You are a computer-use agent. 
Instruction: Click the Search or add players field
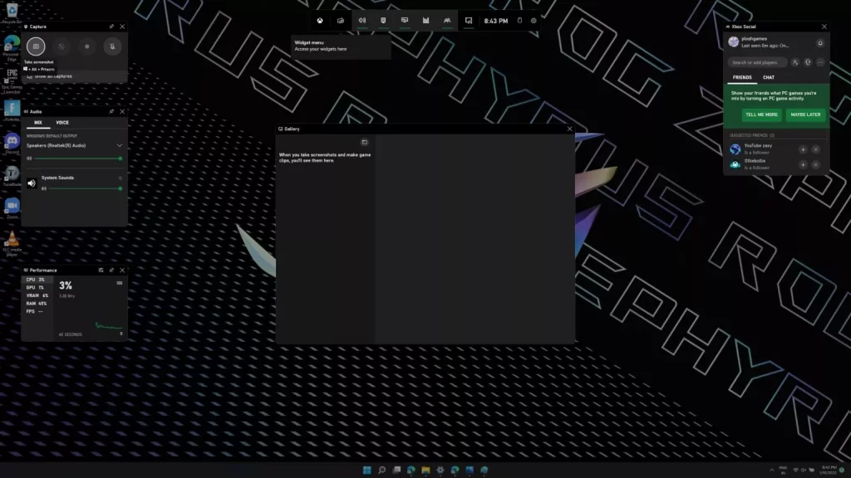tap(758, 62)
